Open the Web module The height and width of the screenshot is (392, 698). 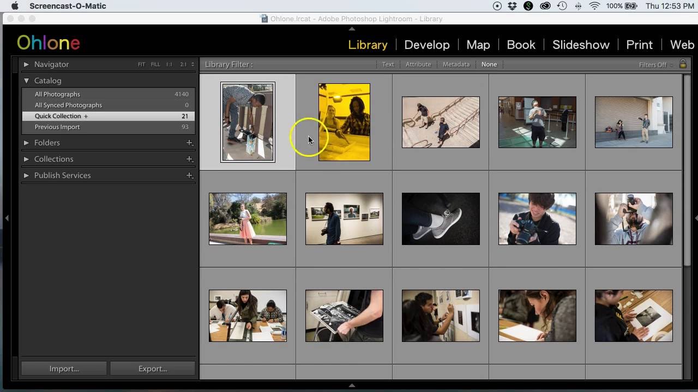click(x=682, y=45)
